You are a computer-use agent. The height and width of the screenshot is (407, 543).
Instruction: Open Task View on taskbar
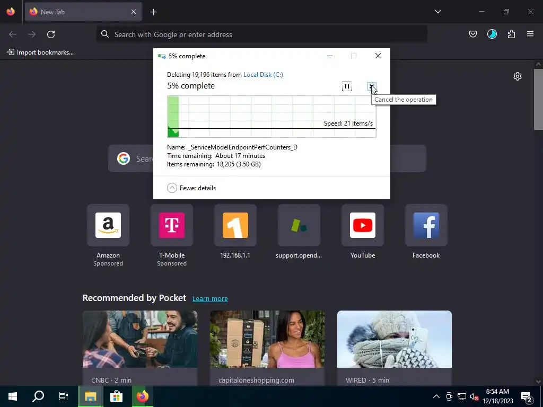pos(64,396)
